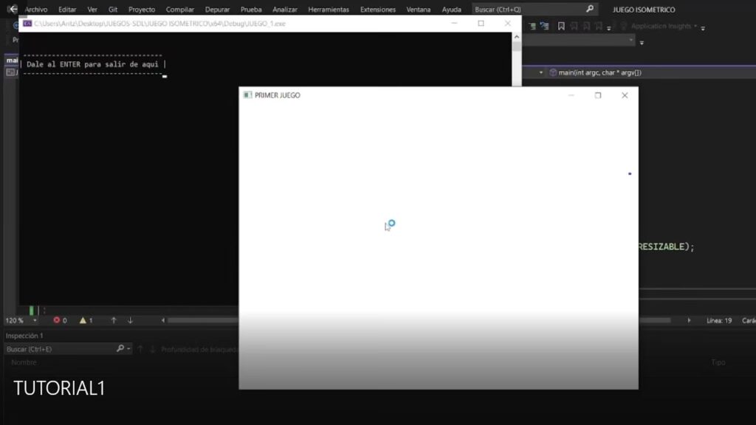Click the search magnifier icon in Buscar (Ctrl+Q)
This screenshot has width=756, height=425.
click(x=589, y=10)
